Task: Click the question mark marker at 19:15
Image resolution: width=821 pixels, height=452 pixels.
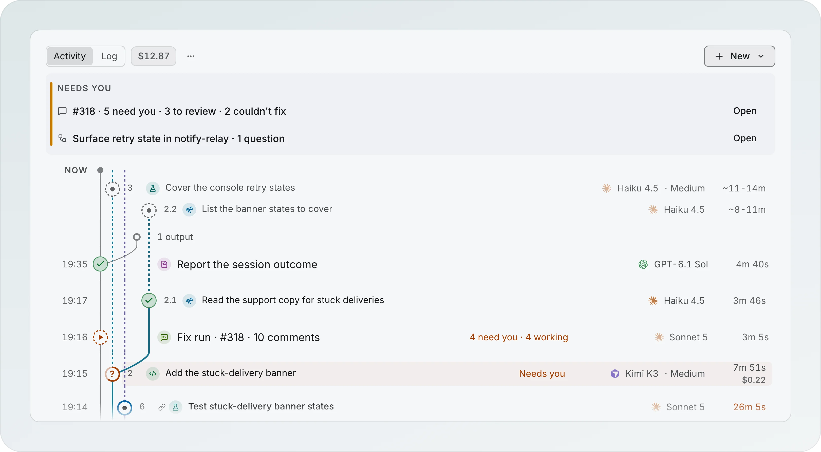Action: (113, 374)
